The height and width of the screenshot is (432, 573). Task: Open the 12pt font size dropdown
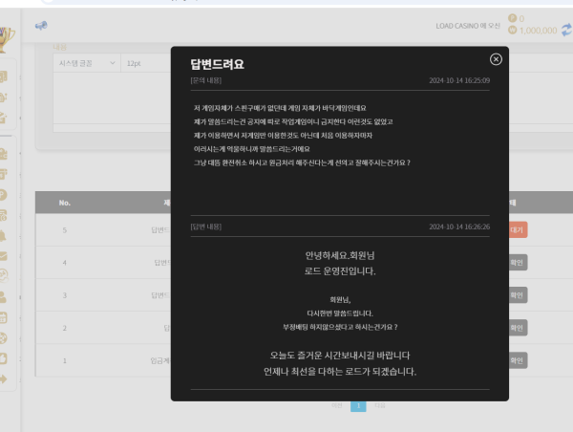coord(143,63)
